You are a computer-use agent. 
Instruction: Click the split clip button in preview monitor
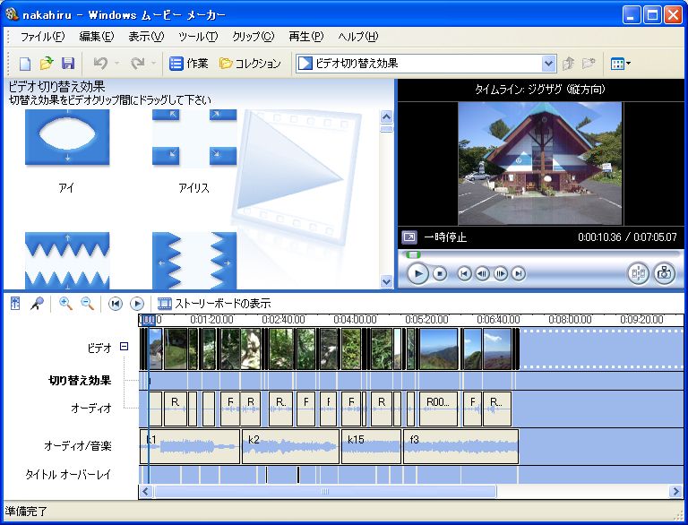coord(639,274)
